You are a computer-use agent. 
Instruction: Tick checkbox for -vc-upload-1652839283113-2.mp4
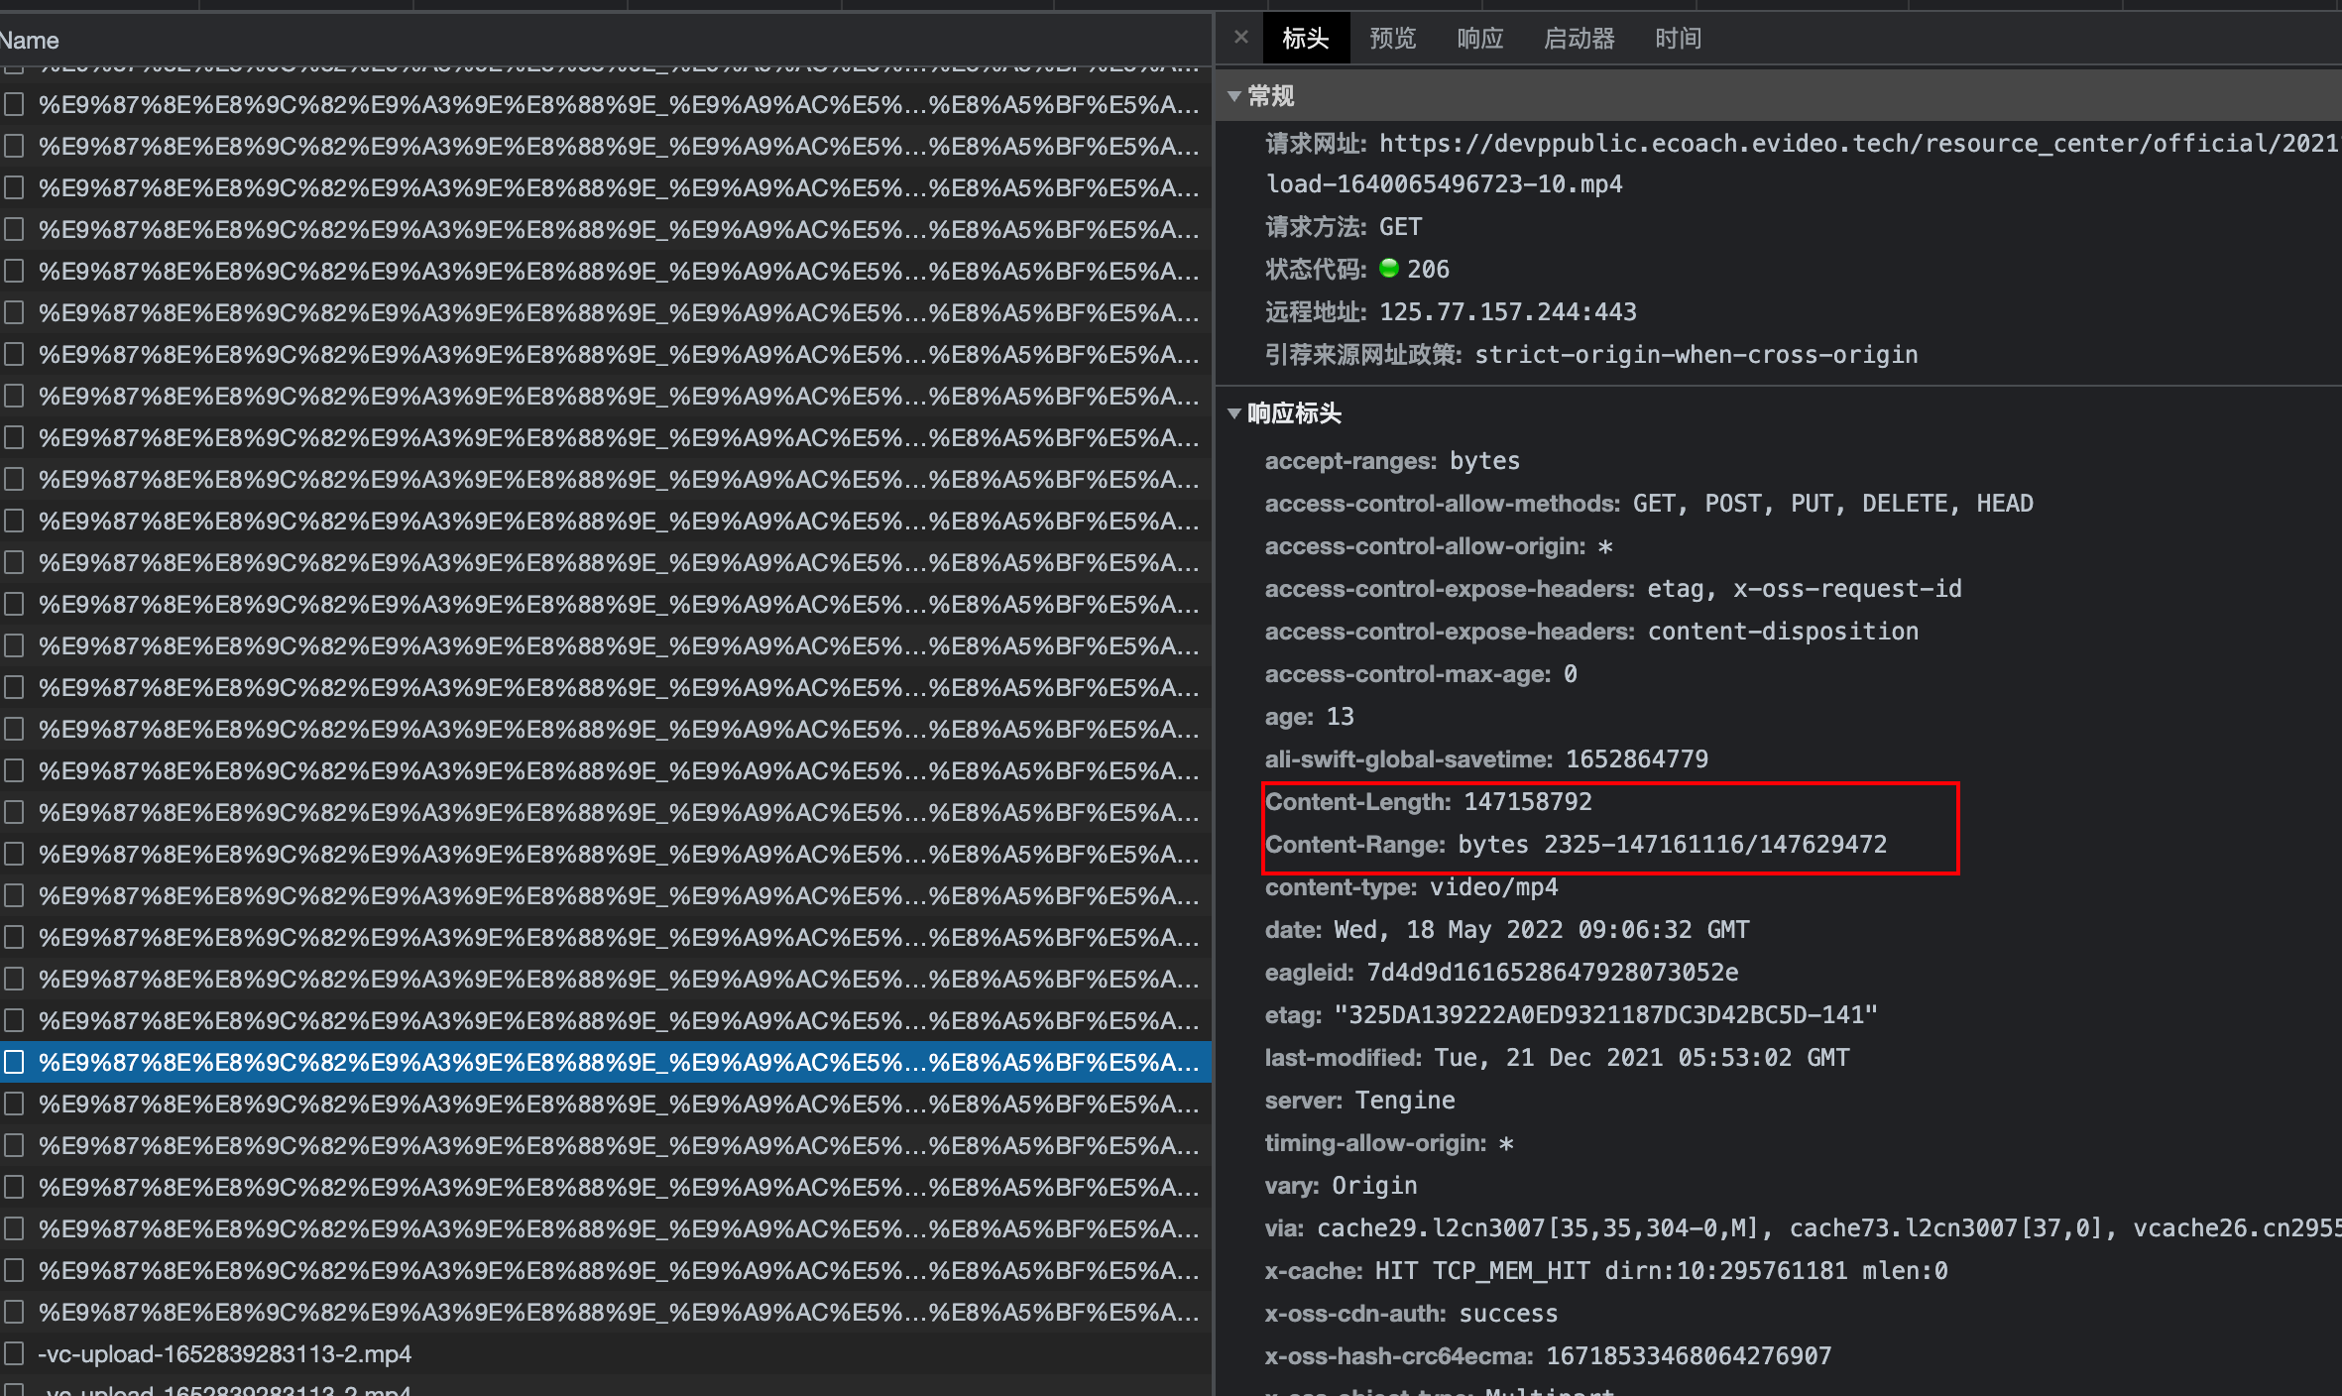pos(15,1354)
